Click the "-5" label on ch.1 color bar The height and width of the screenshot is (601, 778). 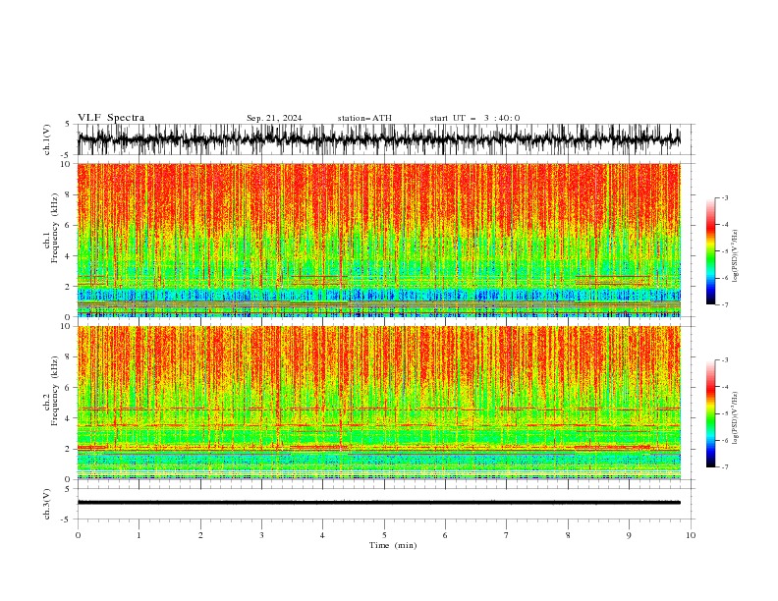[725, 251]
